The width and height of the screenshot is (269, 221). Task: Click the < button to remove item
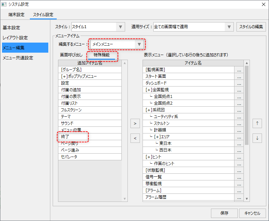click(x=134, y=138)
